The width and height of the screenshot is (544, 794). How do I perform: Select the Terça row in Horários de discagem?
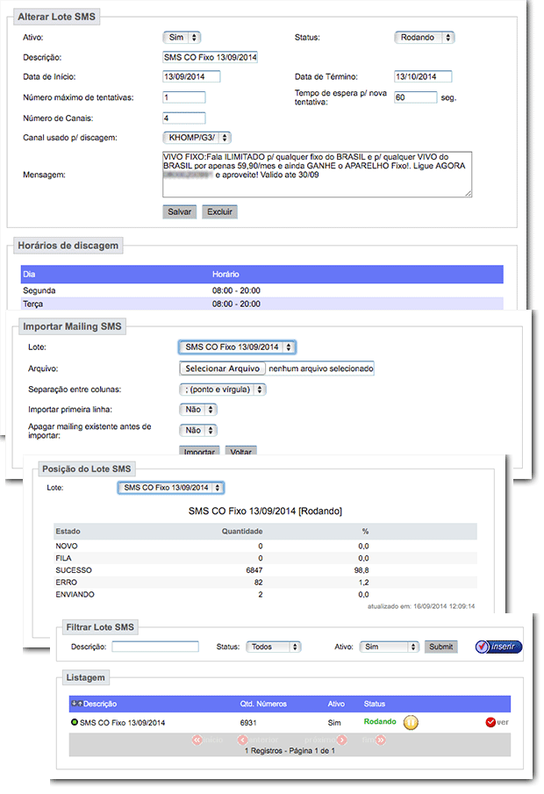pos(261,304)
